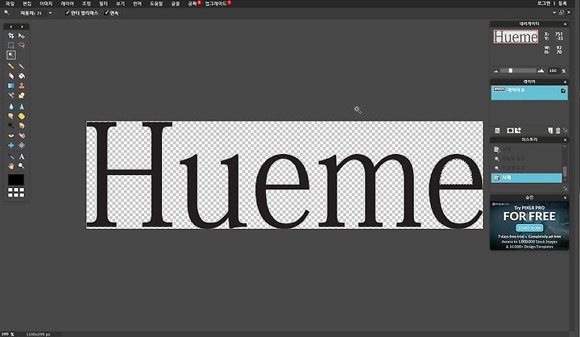This screenshot has width=580, height=337.
Task: Select the Type text tool
Action: (22, 156)
